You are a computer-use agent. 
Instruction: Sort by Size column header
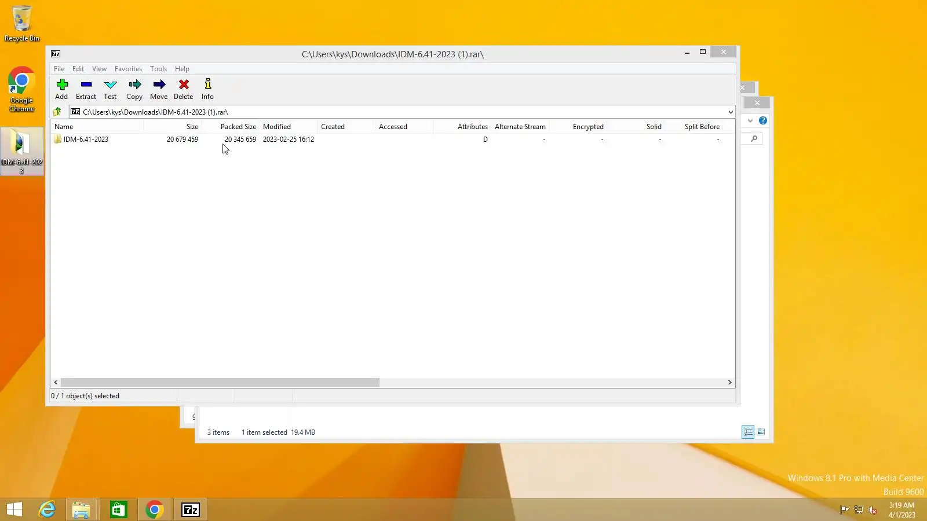click(172, 127)
